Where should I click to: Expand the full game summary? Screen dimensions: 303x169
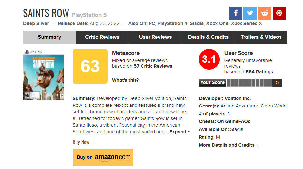(180, 132)
